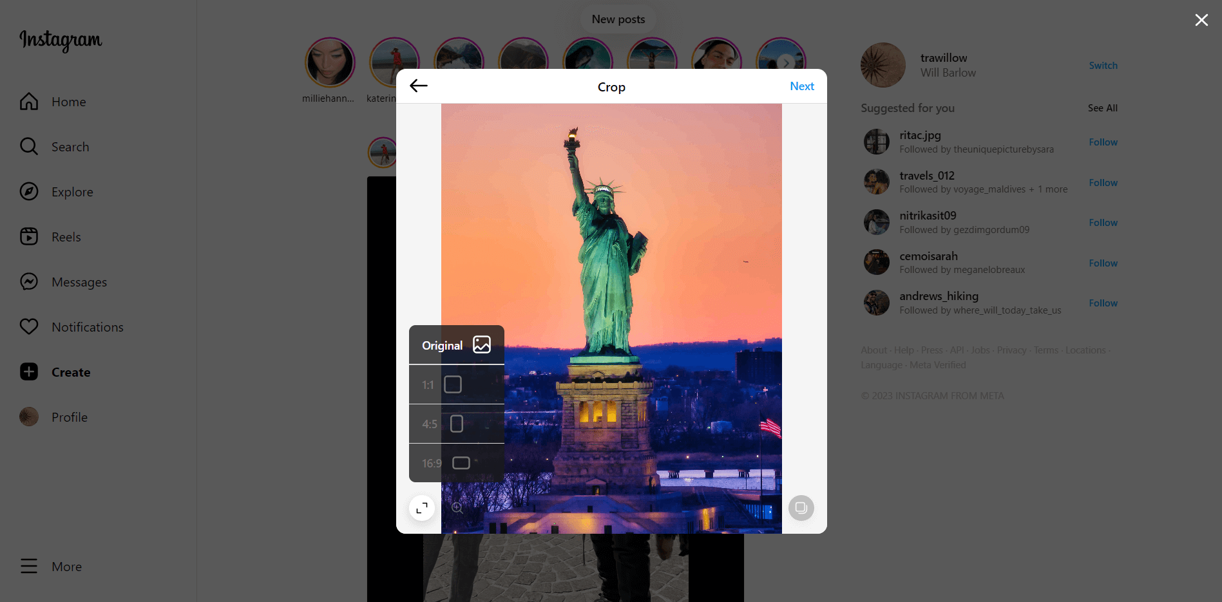The width and height of the screenshot is (1222, 602).
Task: Open the aspect ratio selector showing Original
Action: click(x=456, y=344)
